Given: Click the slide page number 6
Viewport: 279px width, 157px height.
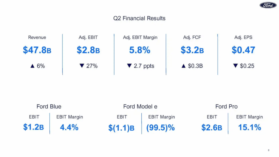Looking at the screenshot, I should pos(269,150).
